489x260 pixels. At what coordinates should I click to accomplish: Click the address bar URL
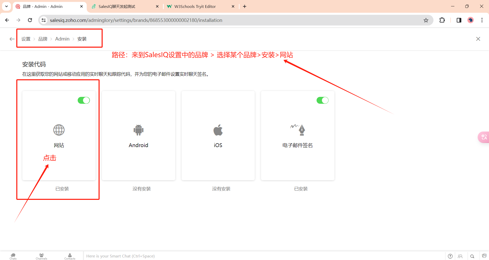click(136, 20)
